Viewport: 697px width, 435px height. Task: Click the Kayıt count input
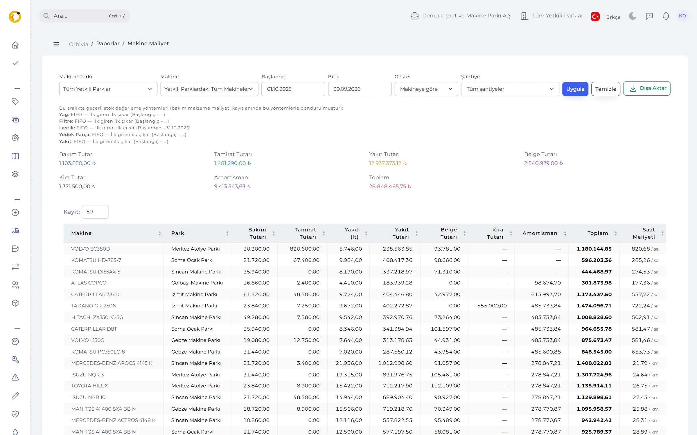tap(95, 212)
